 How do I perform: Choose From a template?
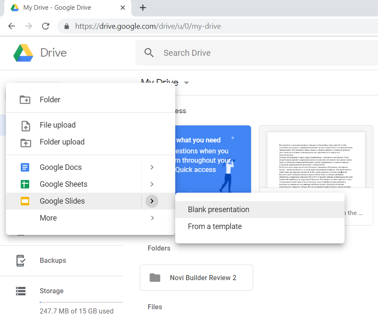(215, 226)
